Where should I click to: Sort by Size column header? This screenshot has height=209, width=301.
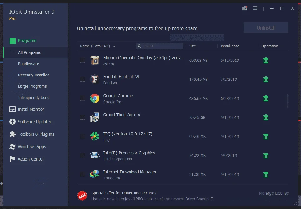192,46
